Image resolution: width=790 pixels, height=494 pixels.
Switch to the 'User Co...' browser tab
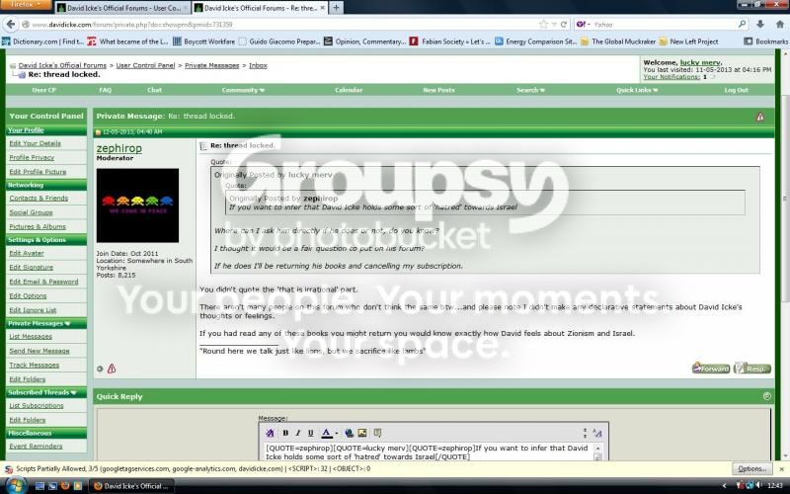point(122,8)
